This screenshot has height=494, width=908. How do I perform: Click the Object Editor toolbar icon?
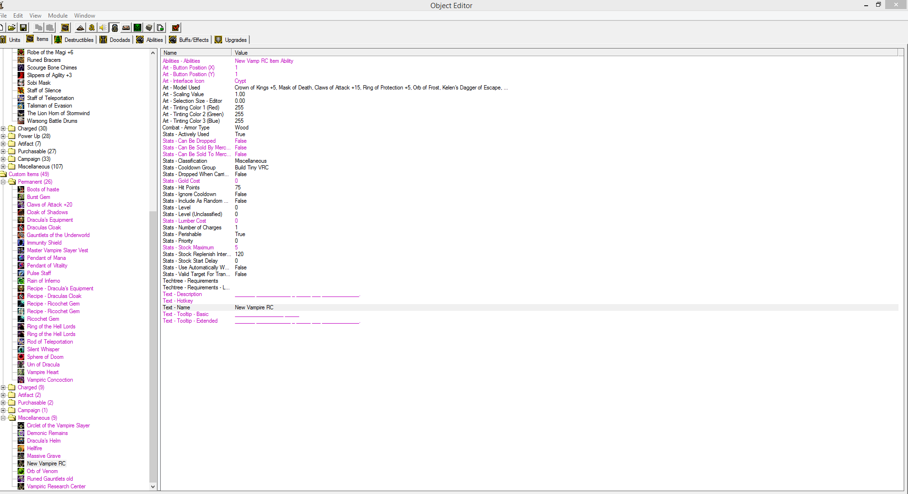pyautogui.click(x=115, y=28)
